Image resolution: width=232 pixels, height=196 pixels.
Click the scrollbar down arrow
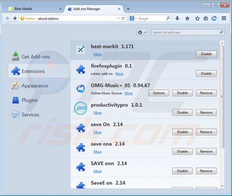222,186
